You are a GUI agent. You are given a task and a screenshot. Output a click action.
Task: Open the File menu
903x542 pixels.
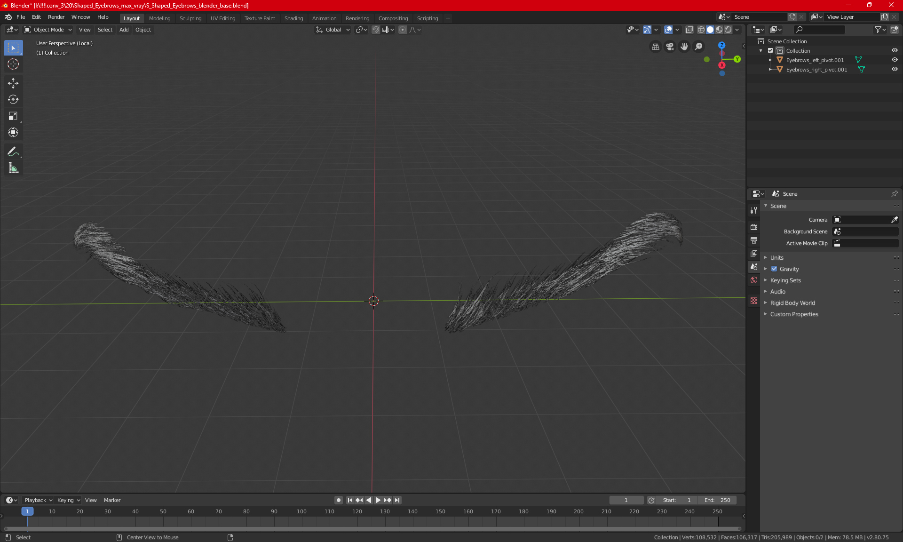click(21, 17)
